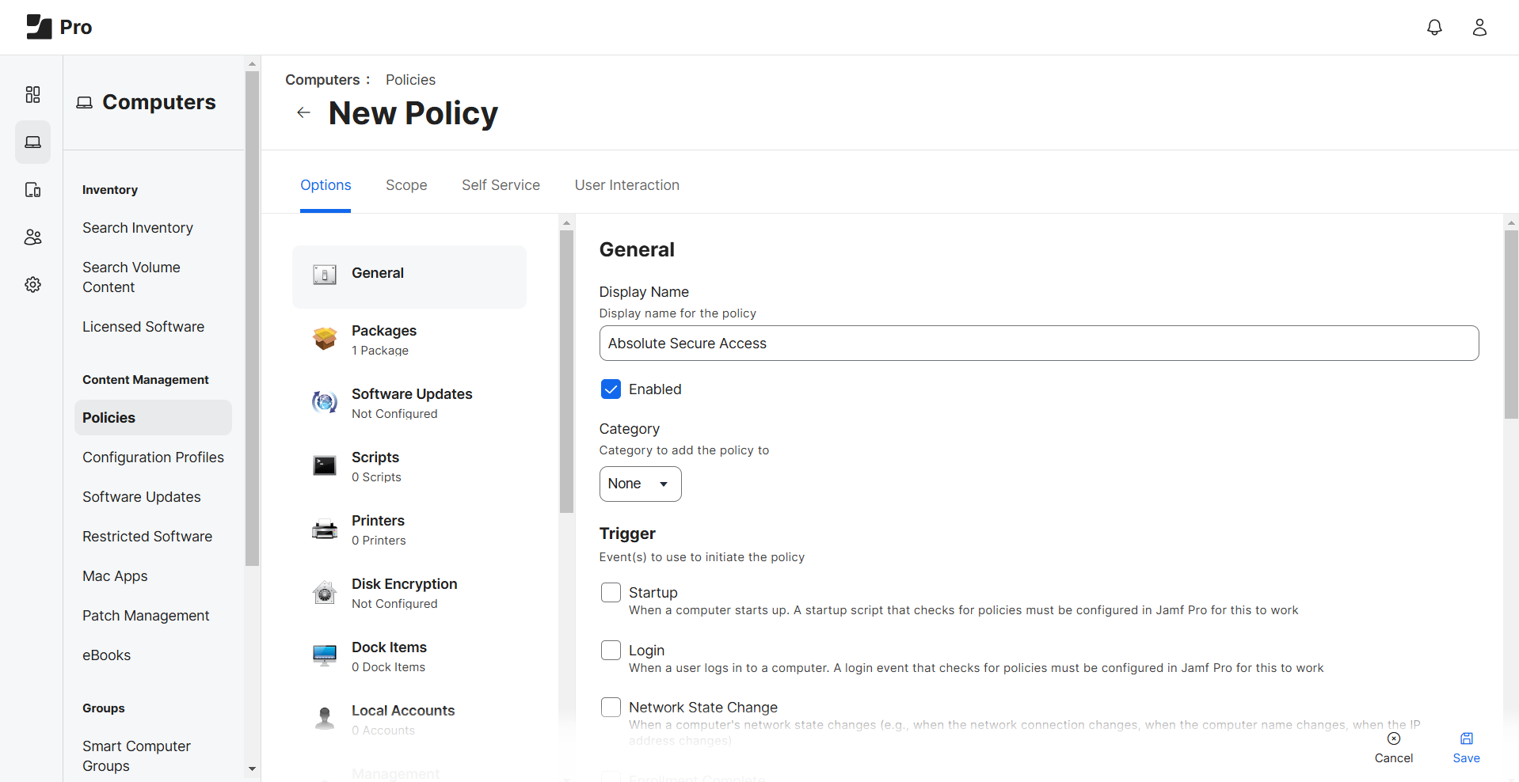The height and width of the screenshot is (782, 1519).
Task: Click the Scripts terminal icon
Action: pos(325,465)
